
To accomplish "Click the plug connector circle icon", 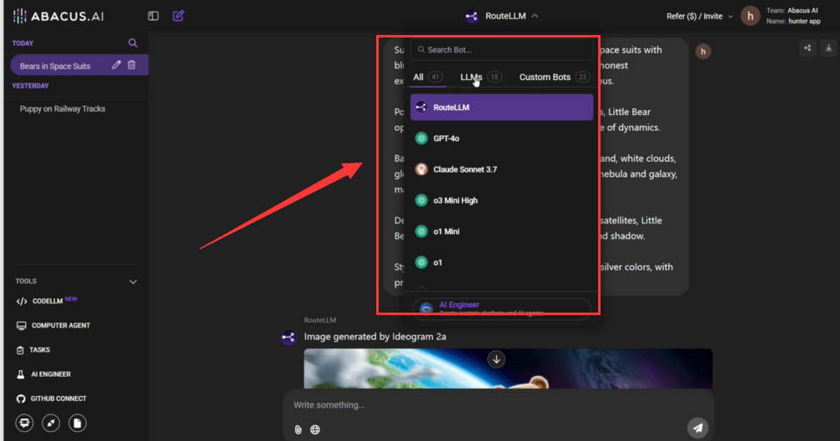I will coord(51,423).
